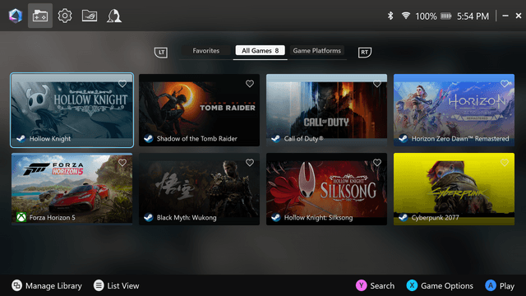This screenshot has width=526, height=296.
Task: Select the Shadow of the Tomb Raider tile
Action: point(199,110)
